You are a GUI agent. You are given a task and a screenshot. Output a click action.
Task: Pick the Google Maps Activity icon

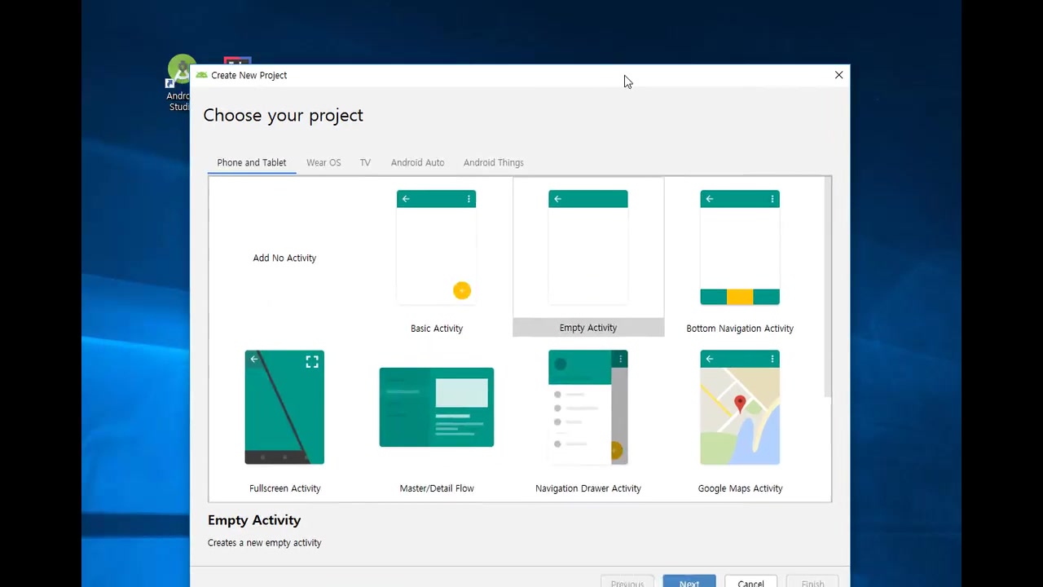[739, 408]
